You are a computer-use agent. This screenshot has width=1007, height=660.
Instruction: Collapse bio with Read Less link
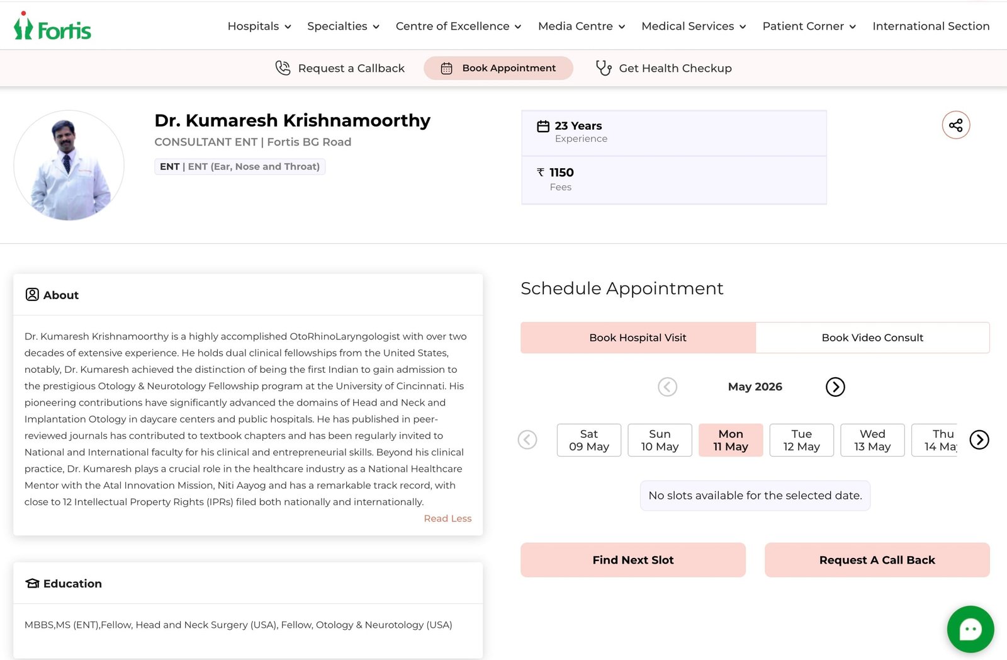[x=447, y=518]
